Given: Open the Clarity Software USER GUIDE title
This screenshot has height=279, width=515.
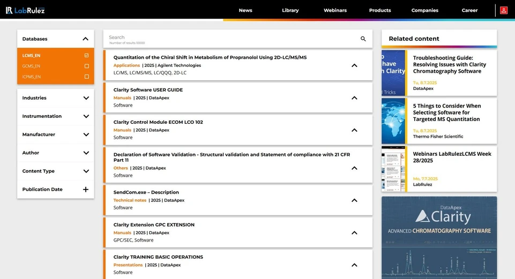Looking at the screenshot, I should click(x=148, y=90).
